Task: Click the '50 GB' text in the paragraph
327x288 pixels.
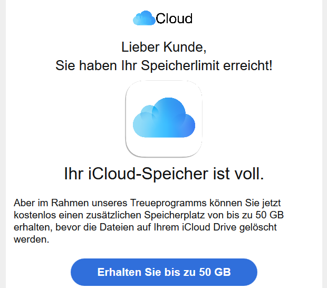Action: (x=270, y=215)
